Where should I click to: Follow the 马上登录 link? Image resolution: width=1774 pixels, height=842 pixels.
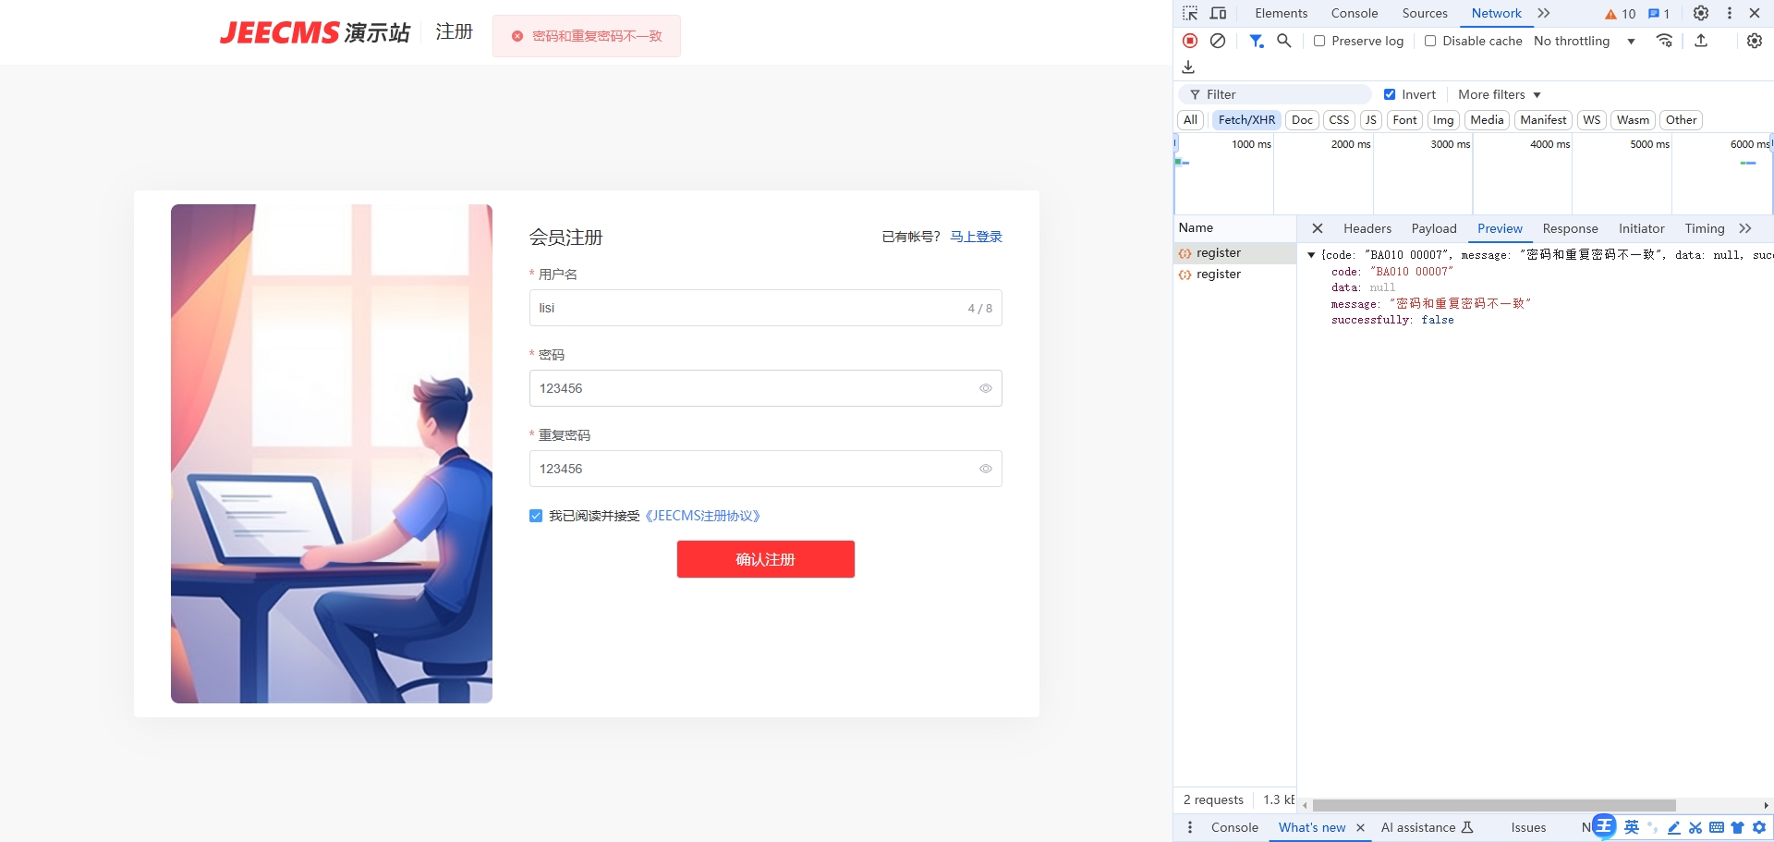[977, 237]
